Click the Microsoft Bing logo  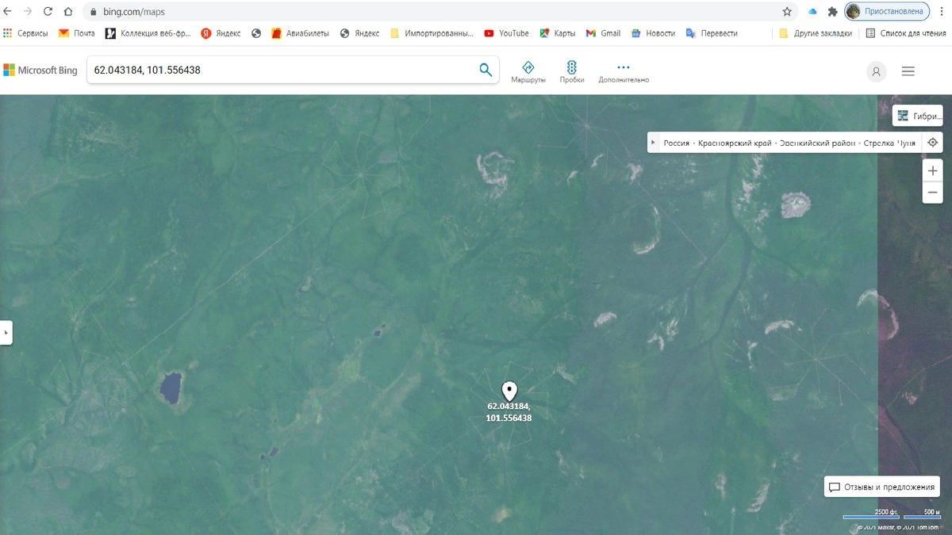click(40, 71)
